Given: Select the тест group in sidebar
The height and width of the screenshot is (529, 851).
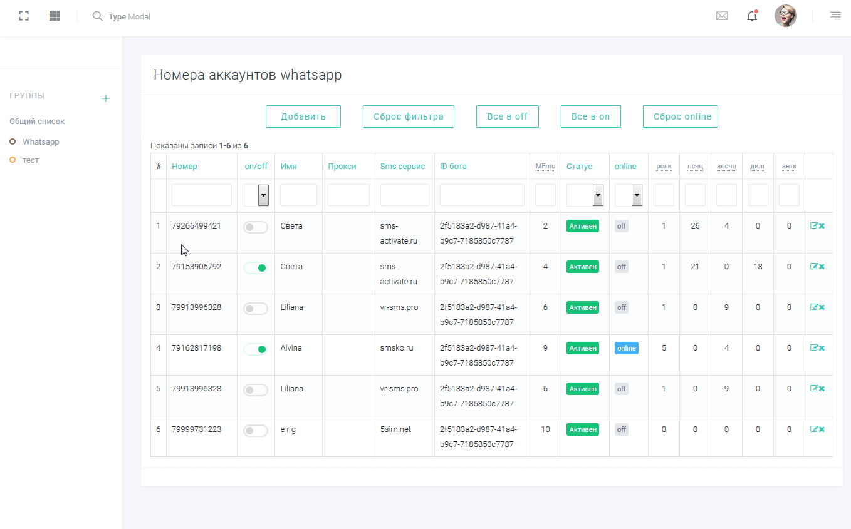Looking at the screenshot, I should [31, 160].
